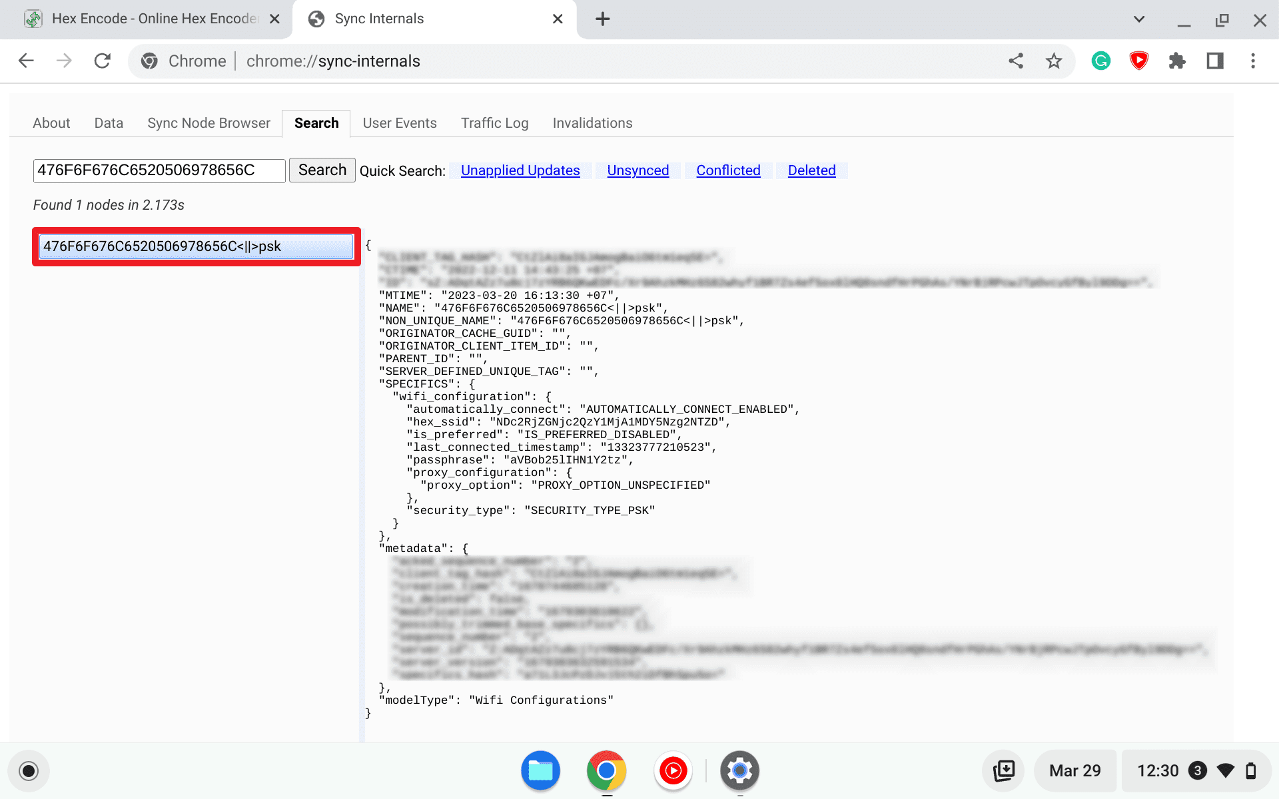Screen dimensions: 1279x799
Task: Quick search Unsynced nodes
Action: click(638, 170)
